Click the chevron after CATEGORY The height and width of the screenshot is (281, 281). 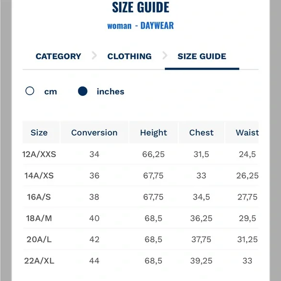click(x=94, y=55)
